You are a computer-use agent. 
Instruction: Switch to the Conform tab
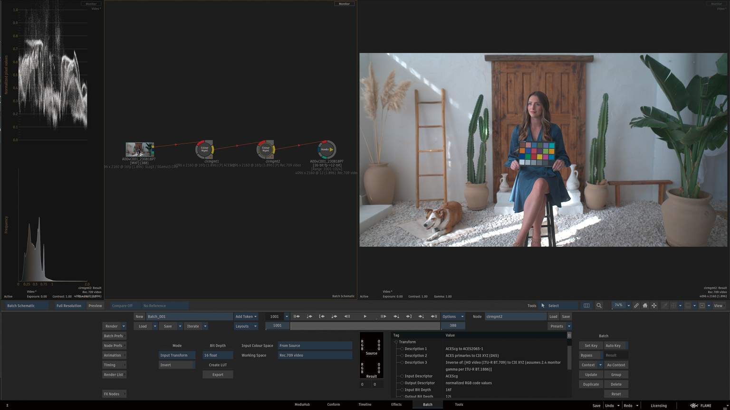click(x=334, y=405)
